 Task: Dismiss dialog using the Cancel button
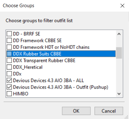pos(109,111)
